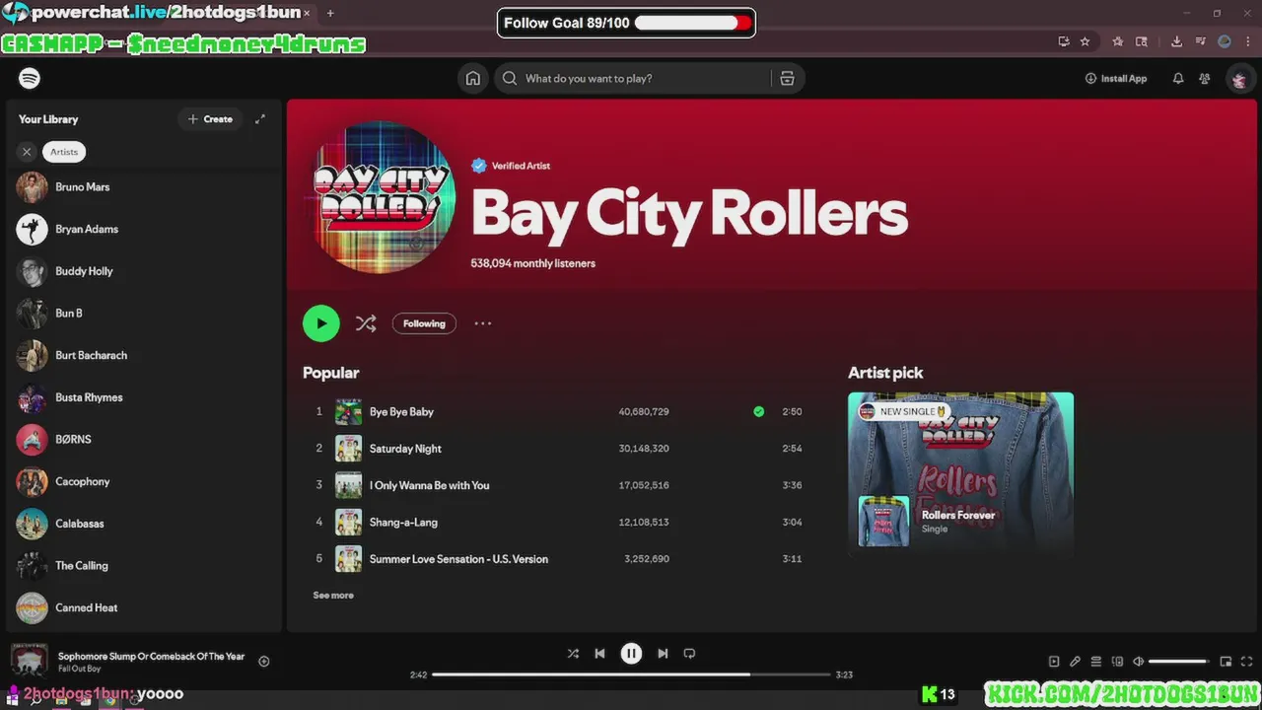Click the search magnifier icon

coord(510,78)
